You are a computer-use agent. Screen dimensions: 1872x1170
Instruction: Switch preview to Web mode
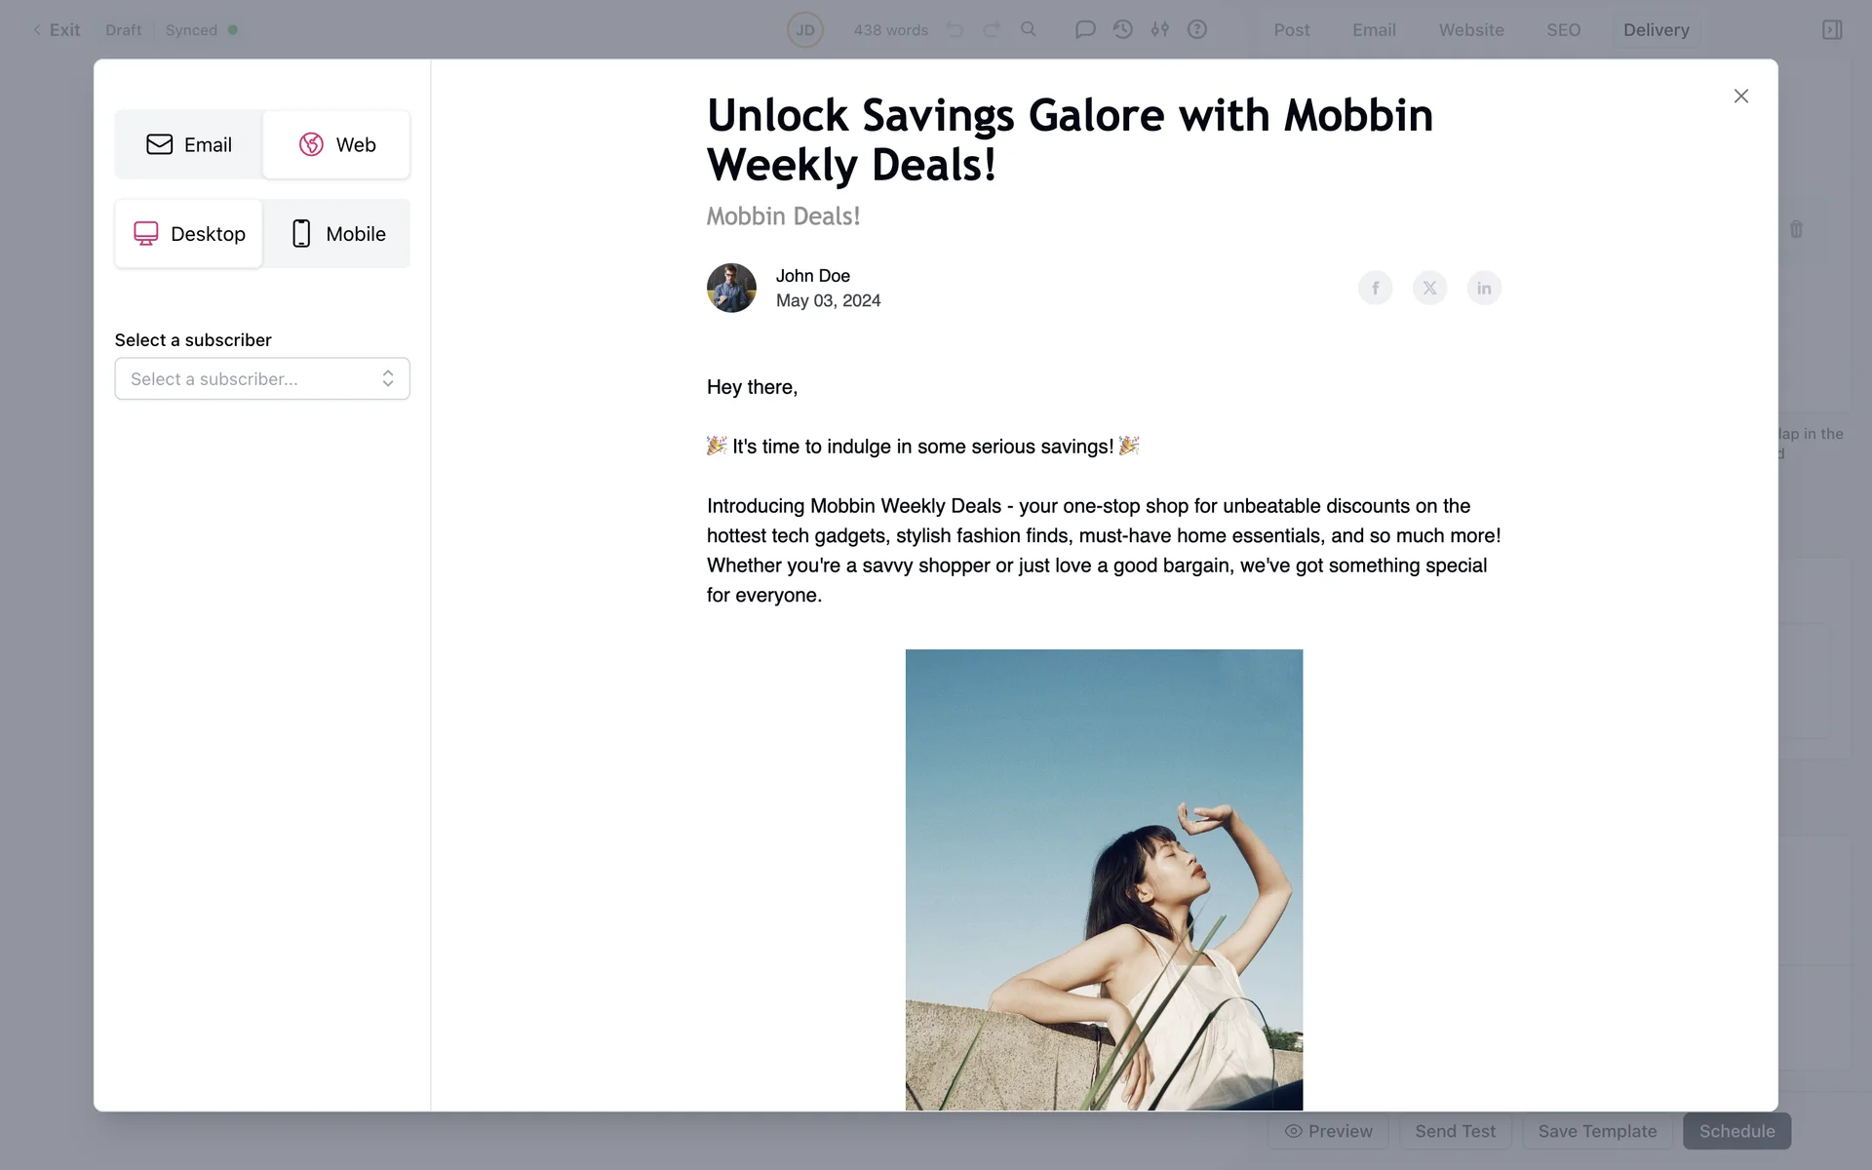point(336,144)
